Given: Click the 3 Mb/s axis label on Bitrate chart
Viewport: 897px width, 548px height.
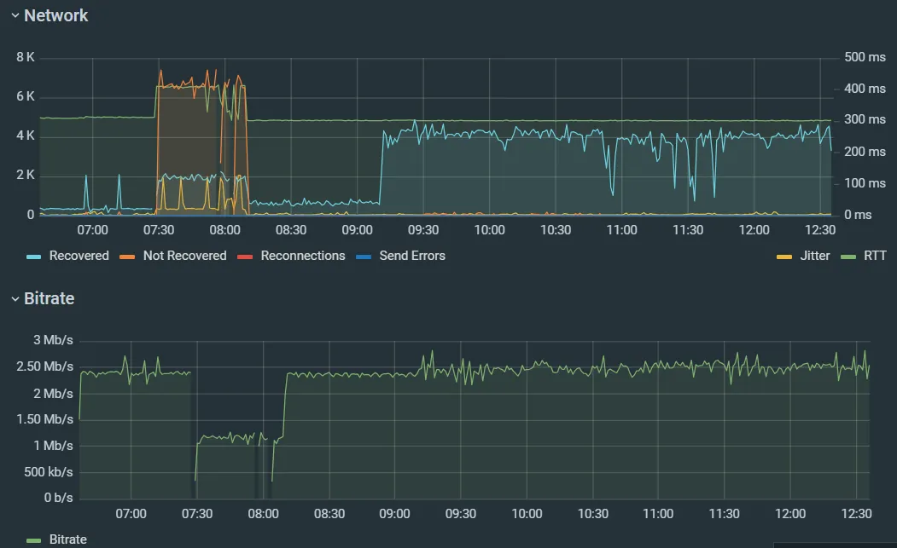Looking at the screenshot, I should 53,340.
